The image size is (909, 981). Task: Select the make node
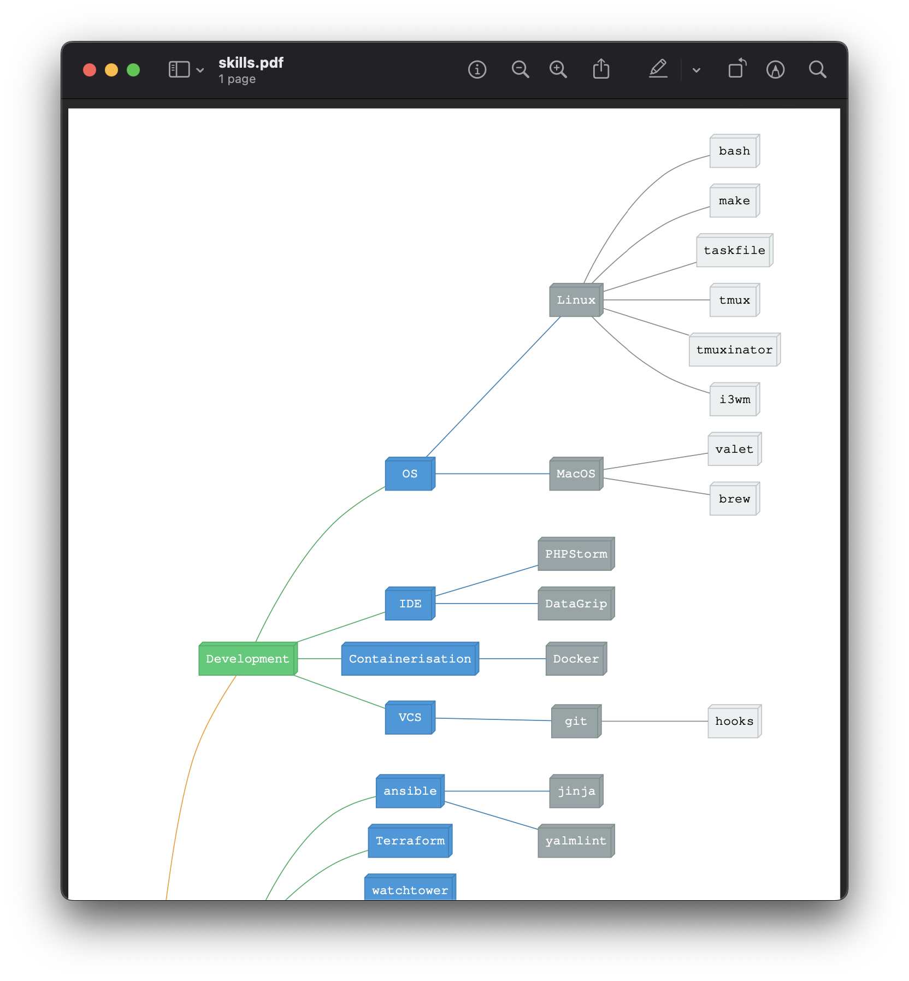[734, 200]
